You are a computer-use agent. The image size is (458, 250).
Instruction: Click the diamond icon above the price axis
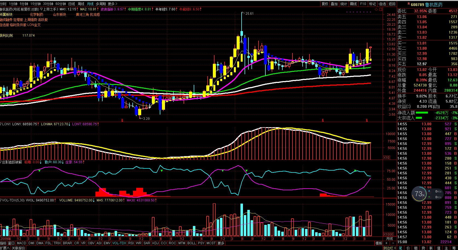(376, 9)
